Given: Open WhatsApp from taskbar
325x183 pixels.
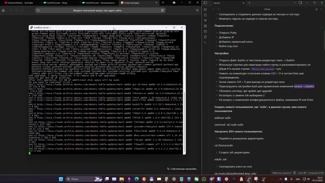Looking at the screenshot, I should tap(204, 179).
